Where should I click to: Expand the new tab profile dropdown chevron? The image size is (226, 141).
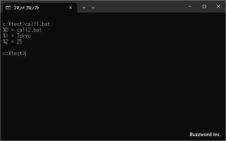click(93, 8)
